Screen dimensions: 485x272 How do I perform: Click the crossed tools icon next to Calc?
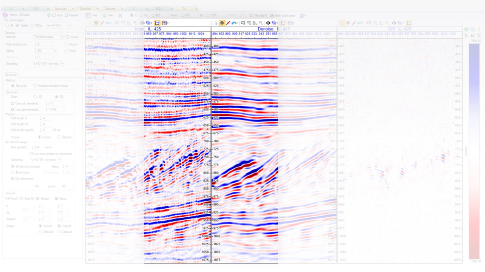click(x=120, y=15)
